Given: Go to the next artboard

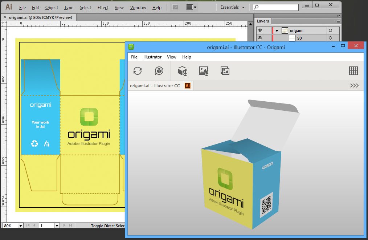Looking at the screenshot, I should coord(64,225).
